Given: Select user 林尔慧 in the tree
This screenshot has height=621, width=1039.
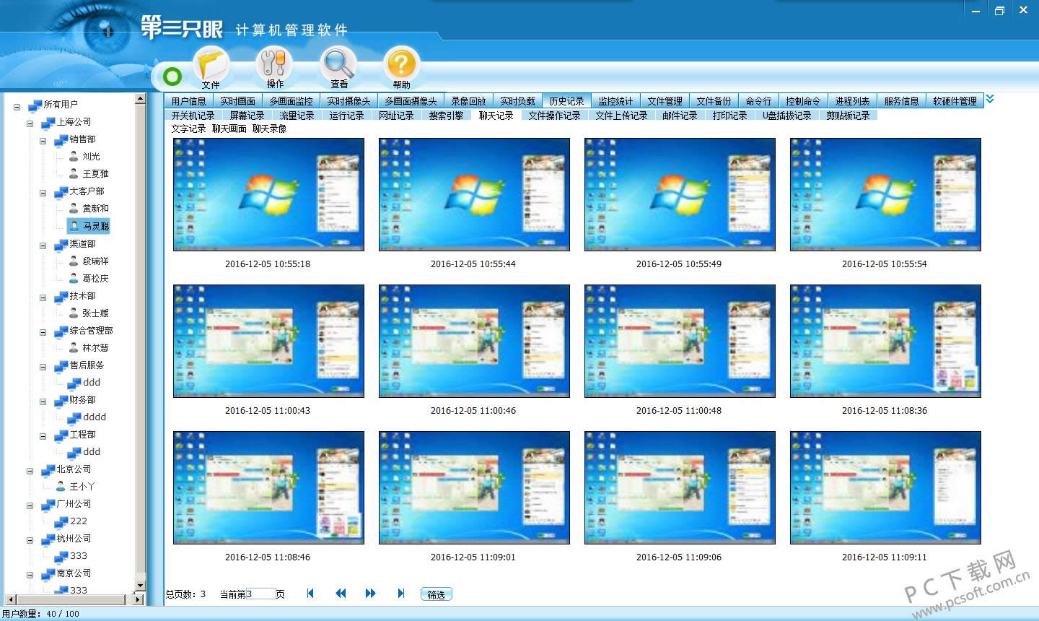Looking at the screenshot, I should tap(95, 347).
